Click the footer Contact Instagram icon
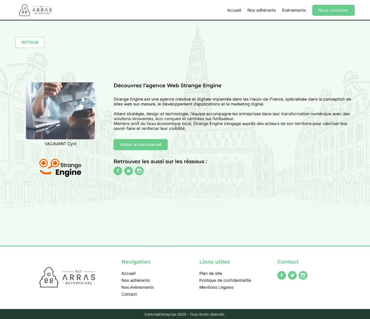The width and height of the screenshot is (370, 319). (x=303, y=275)
